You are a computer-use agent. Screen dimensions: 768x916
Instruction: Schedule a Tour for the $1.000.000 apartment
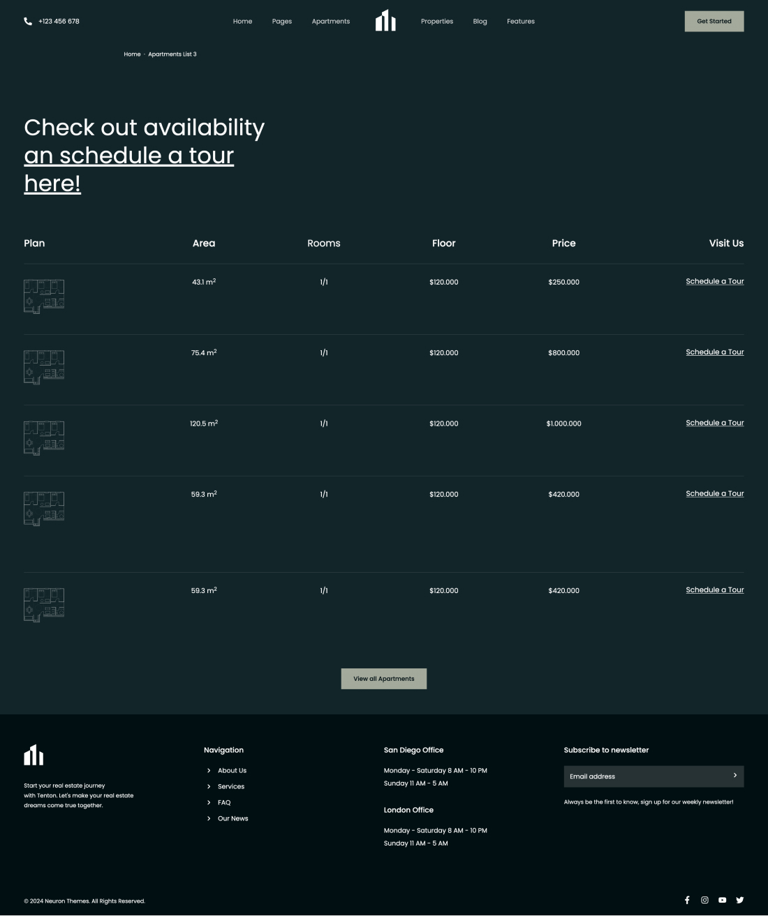pyautogui.click(x=714, y=423)
